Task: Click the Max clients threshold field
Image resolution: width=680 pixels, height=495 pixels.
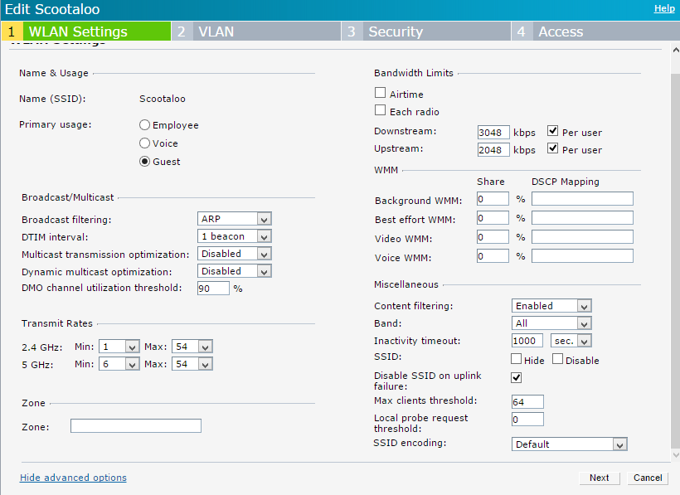Action: (x=527, y=402)
